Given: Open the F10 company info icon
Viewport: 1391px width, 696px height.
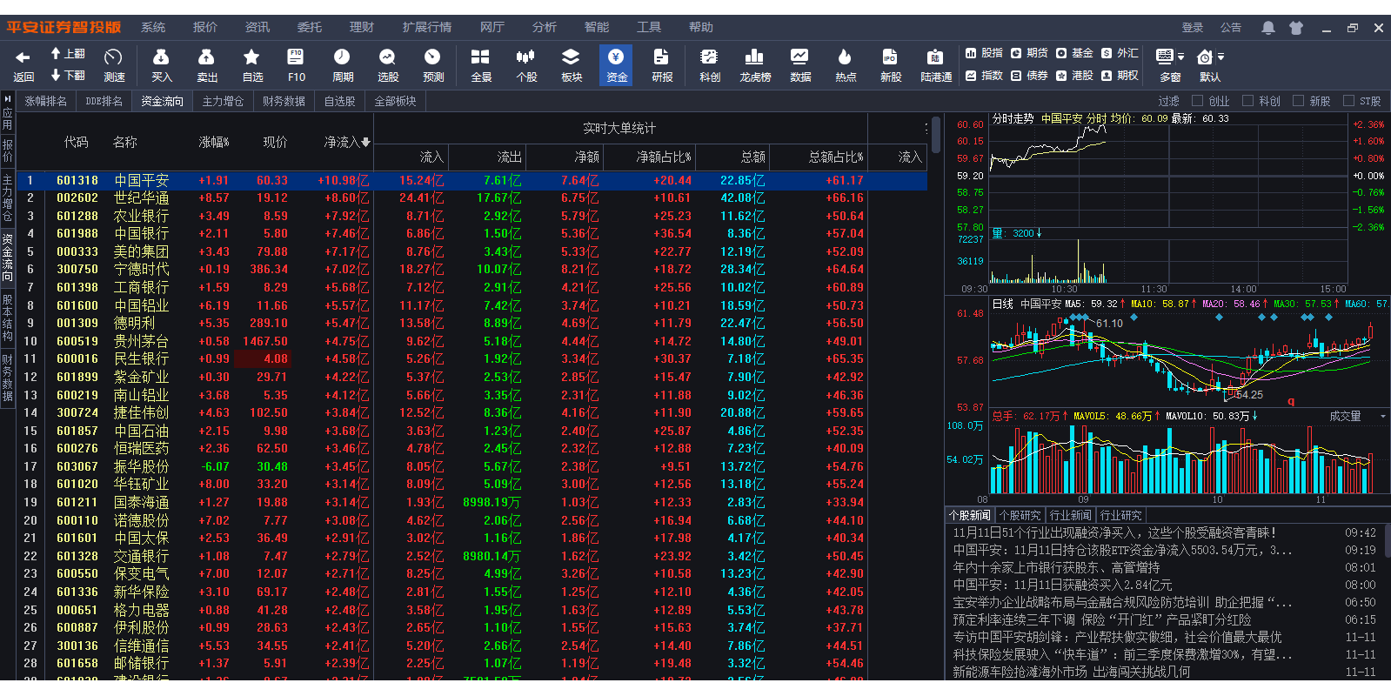Looking at the screenshot, I should coord(297,64).
